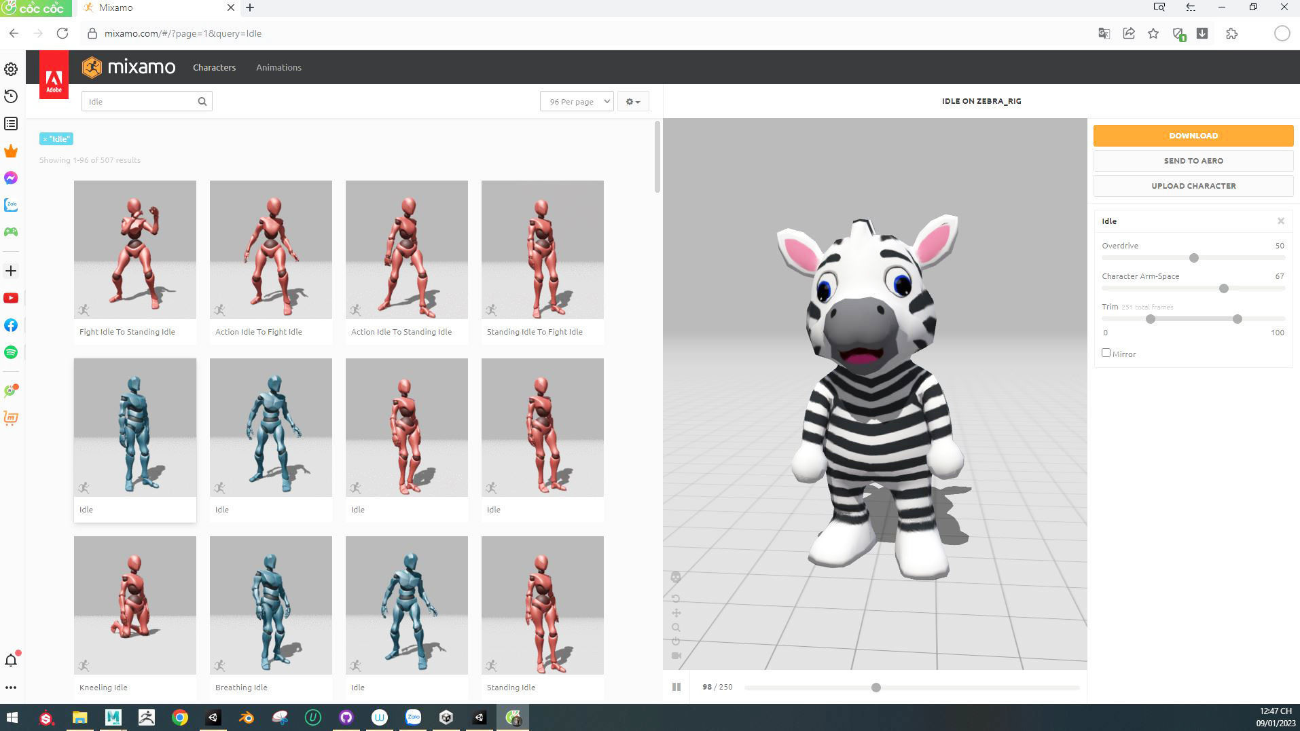
Task: Click the browser address bar URL
Action: 183,33
